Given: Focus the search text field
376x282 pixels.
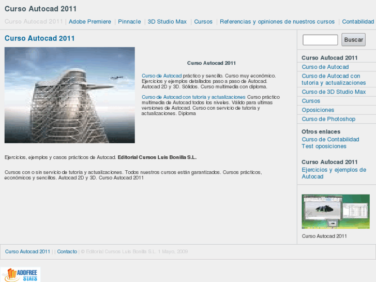Looking at the screenshot, I should tap(320, 40).
